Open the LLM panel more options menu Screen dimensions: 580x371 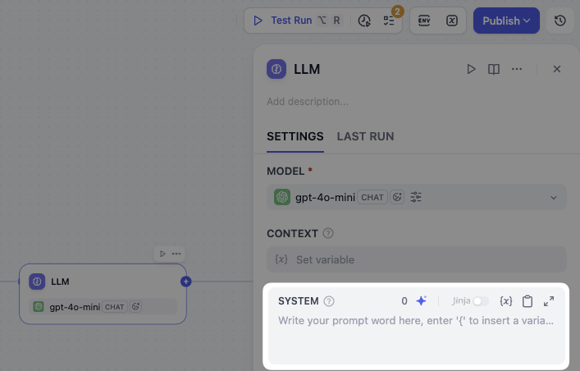517,69
